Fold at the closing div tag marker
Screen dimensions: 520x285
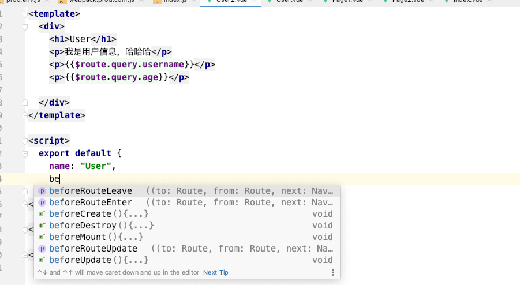pyautogui.click(x=25, y=103)
